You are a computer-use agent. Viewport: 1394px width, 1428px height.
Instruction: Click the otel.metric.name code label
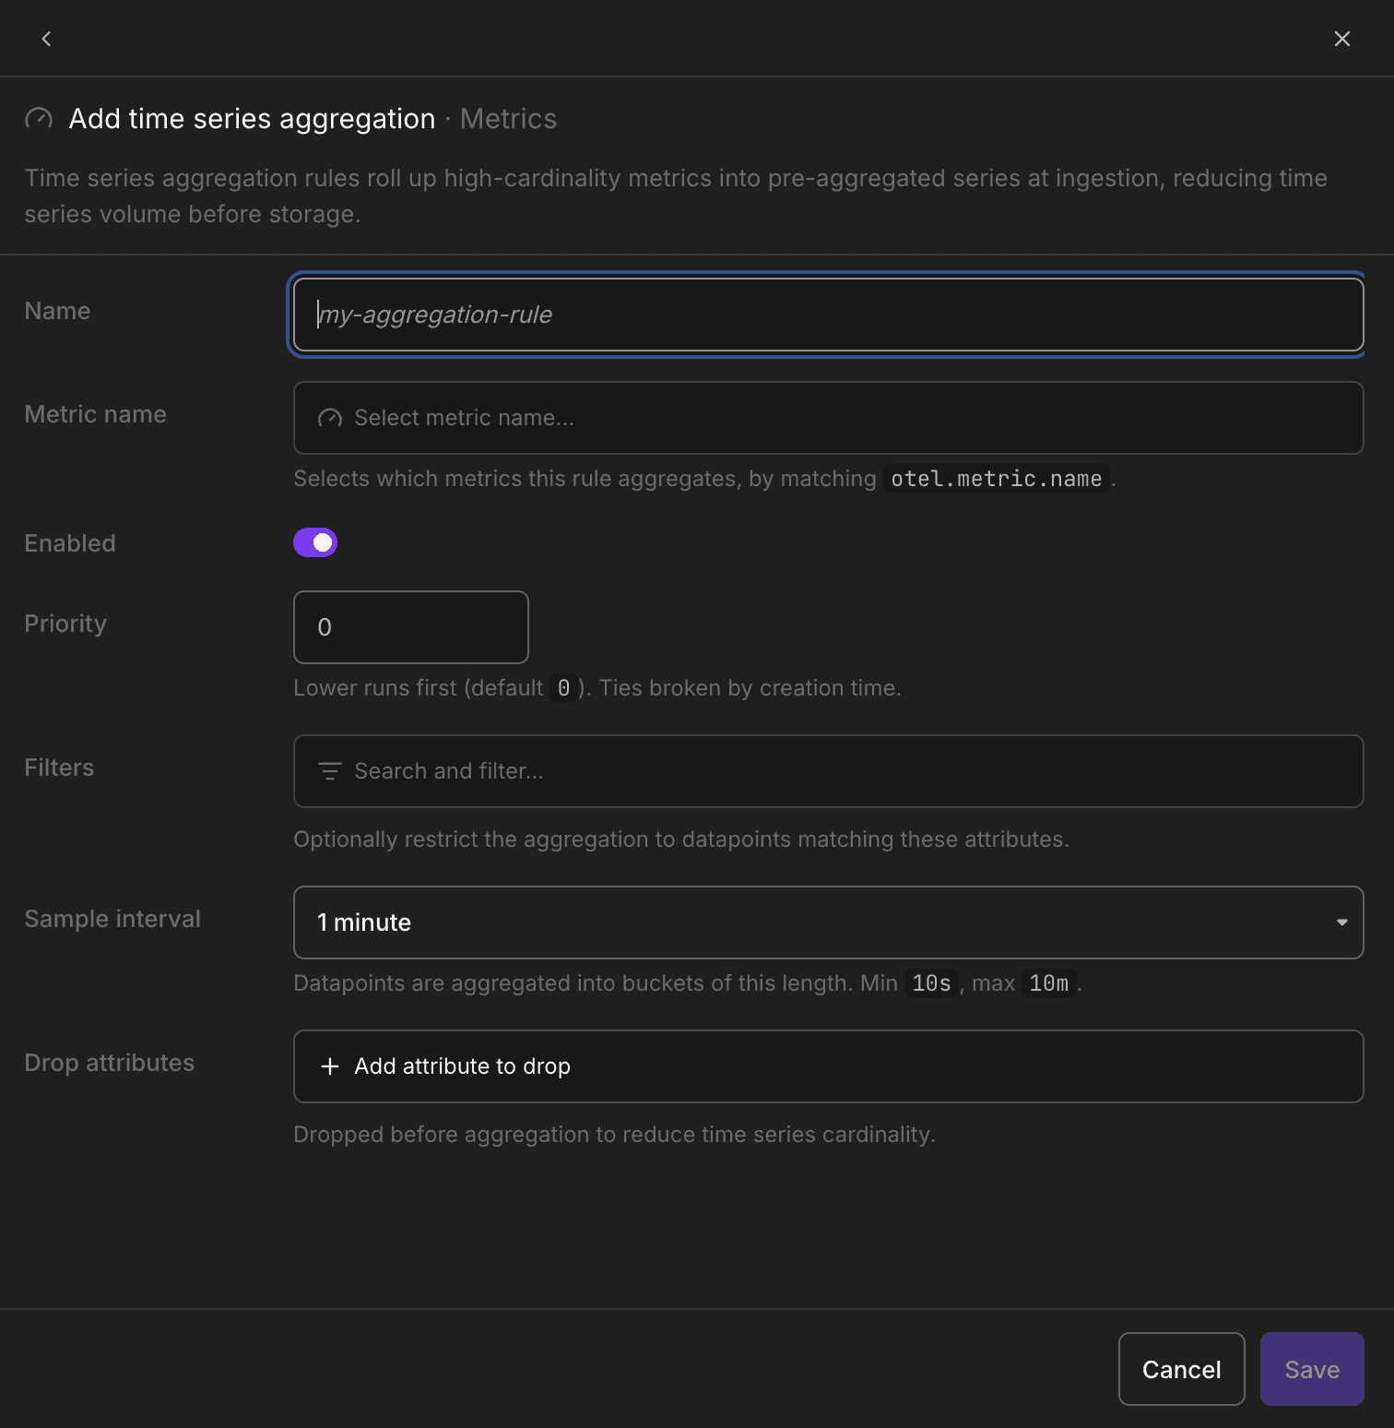click(x=996, y=479)
